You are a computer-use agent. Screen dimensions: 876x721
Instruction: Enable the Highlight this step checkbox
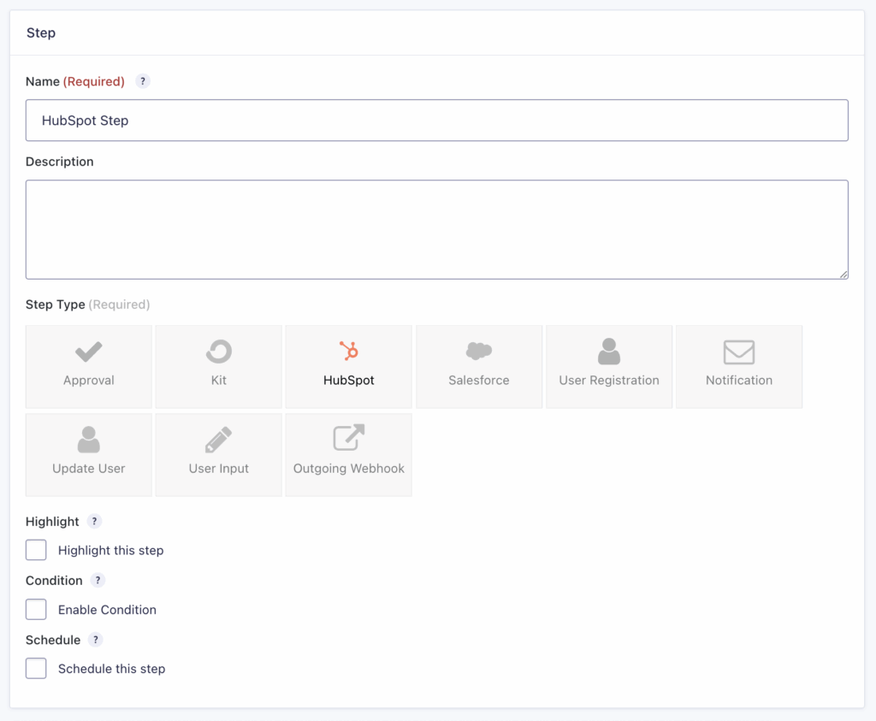click(36, 550)
